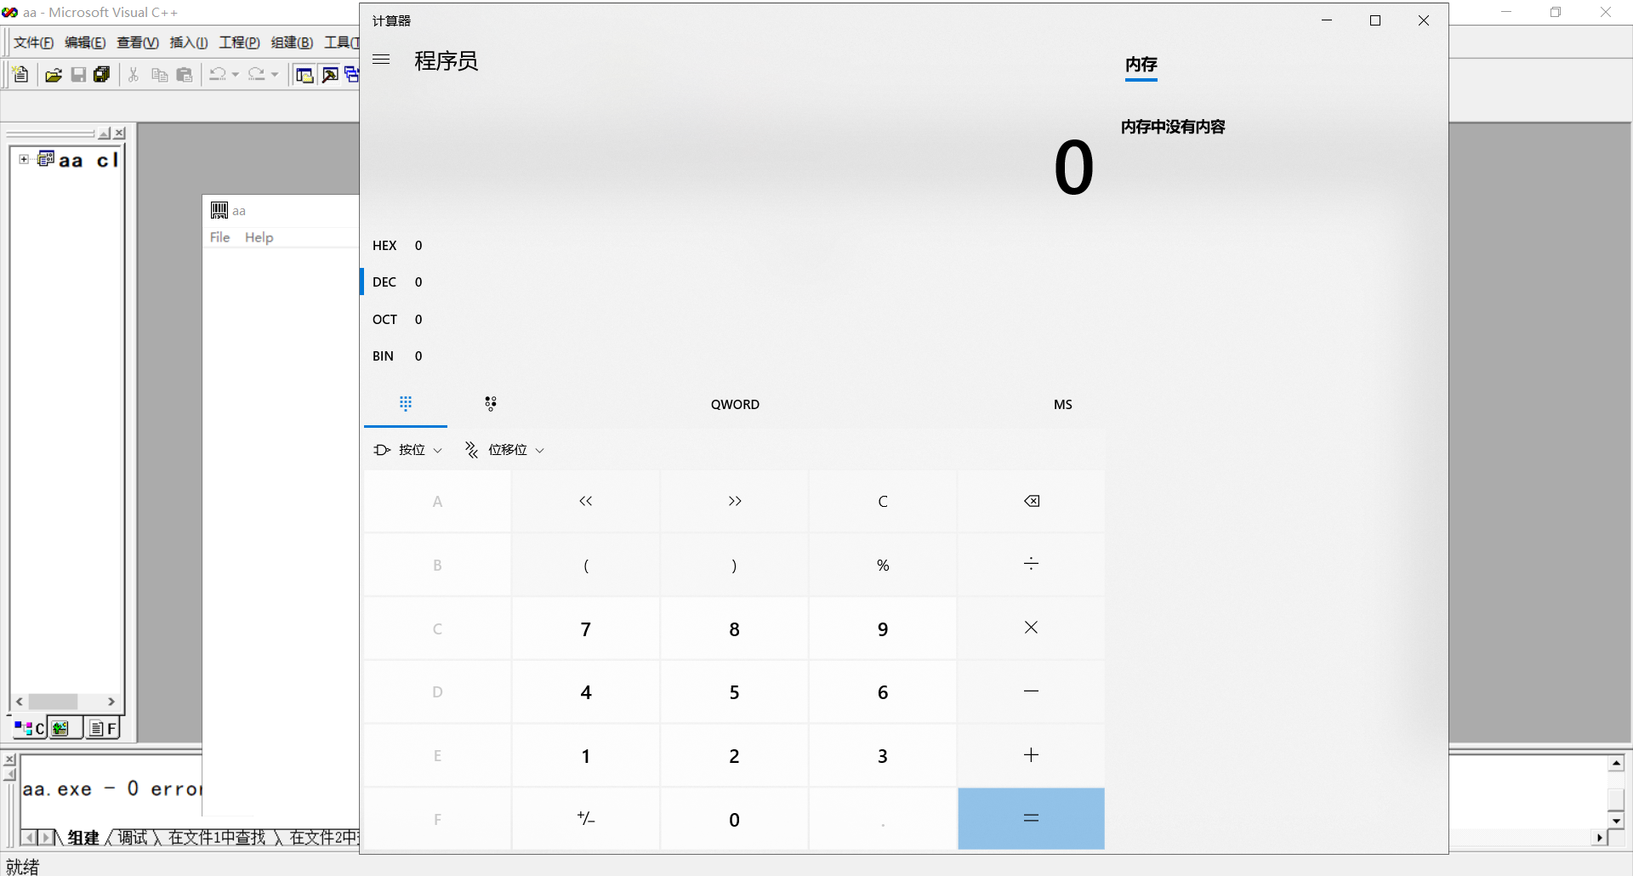Select the HEX number base
Viewport: 1633px width, 876px height.
(385, 245)
